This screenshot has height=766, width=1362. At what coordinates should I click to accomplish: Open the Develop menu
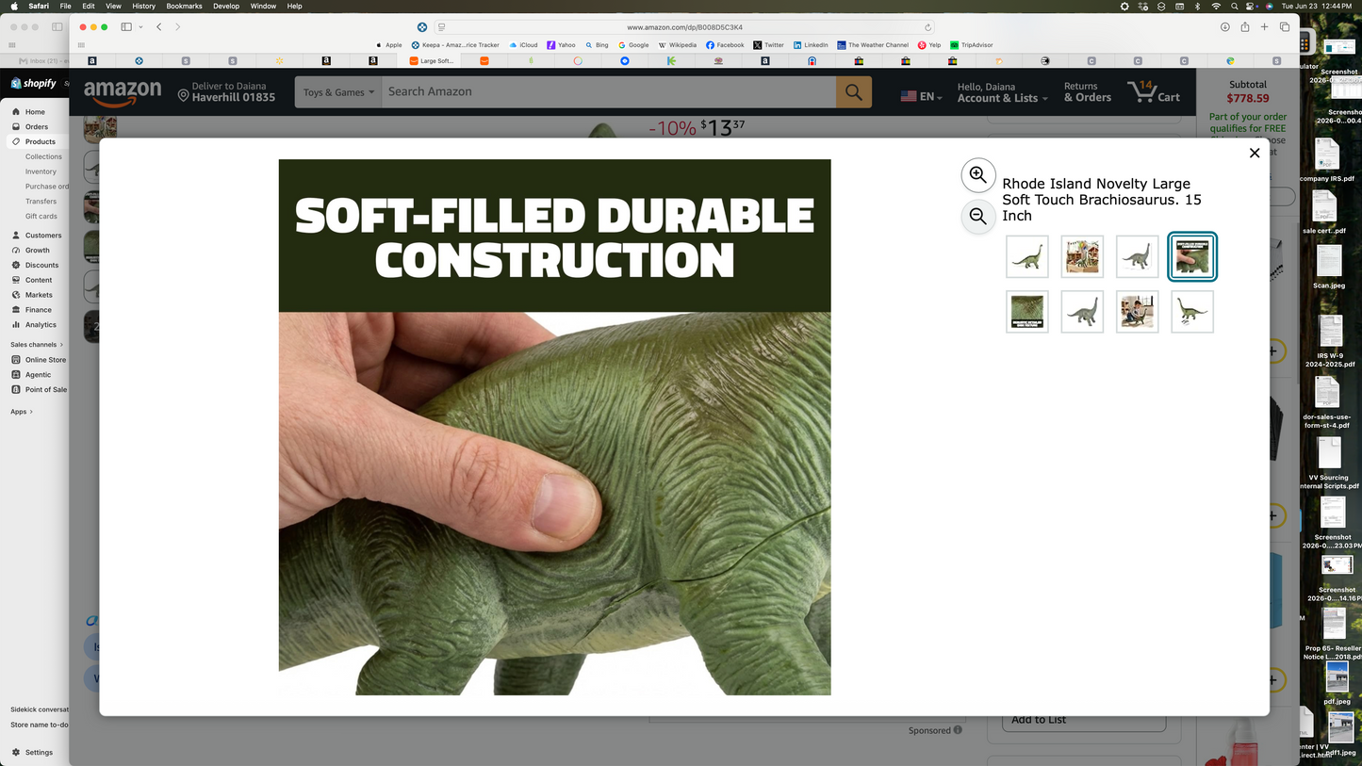[226, 7]
